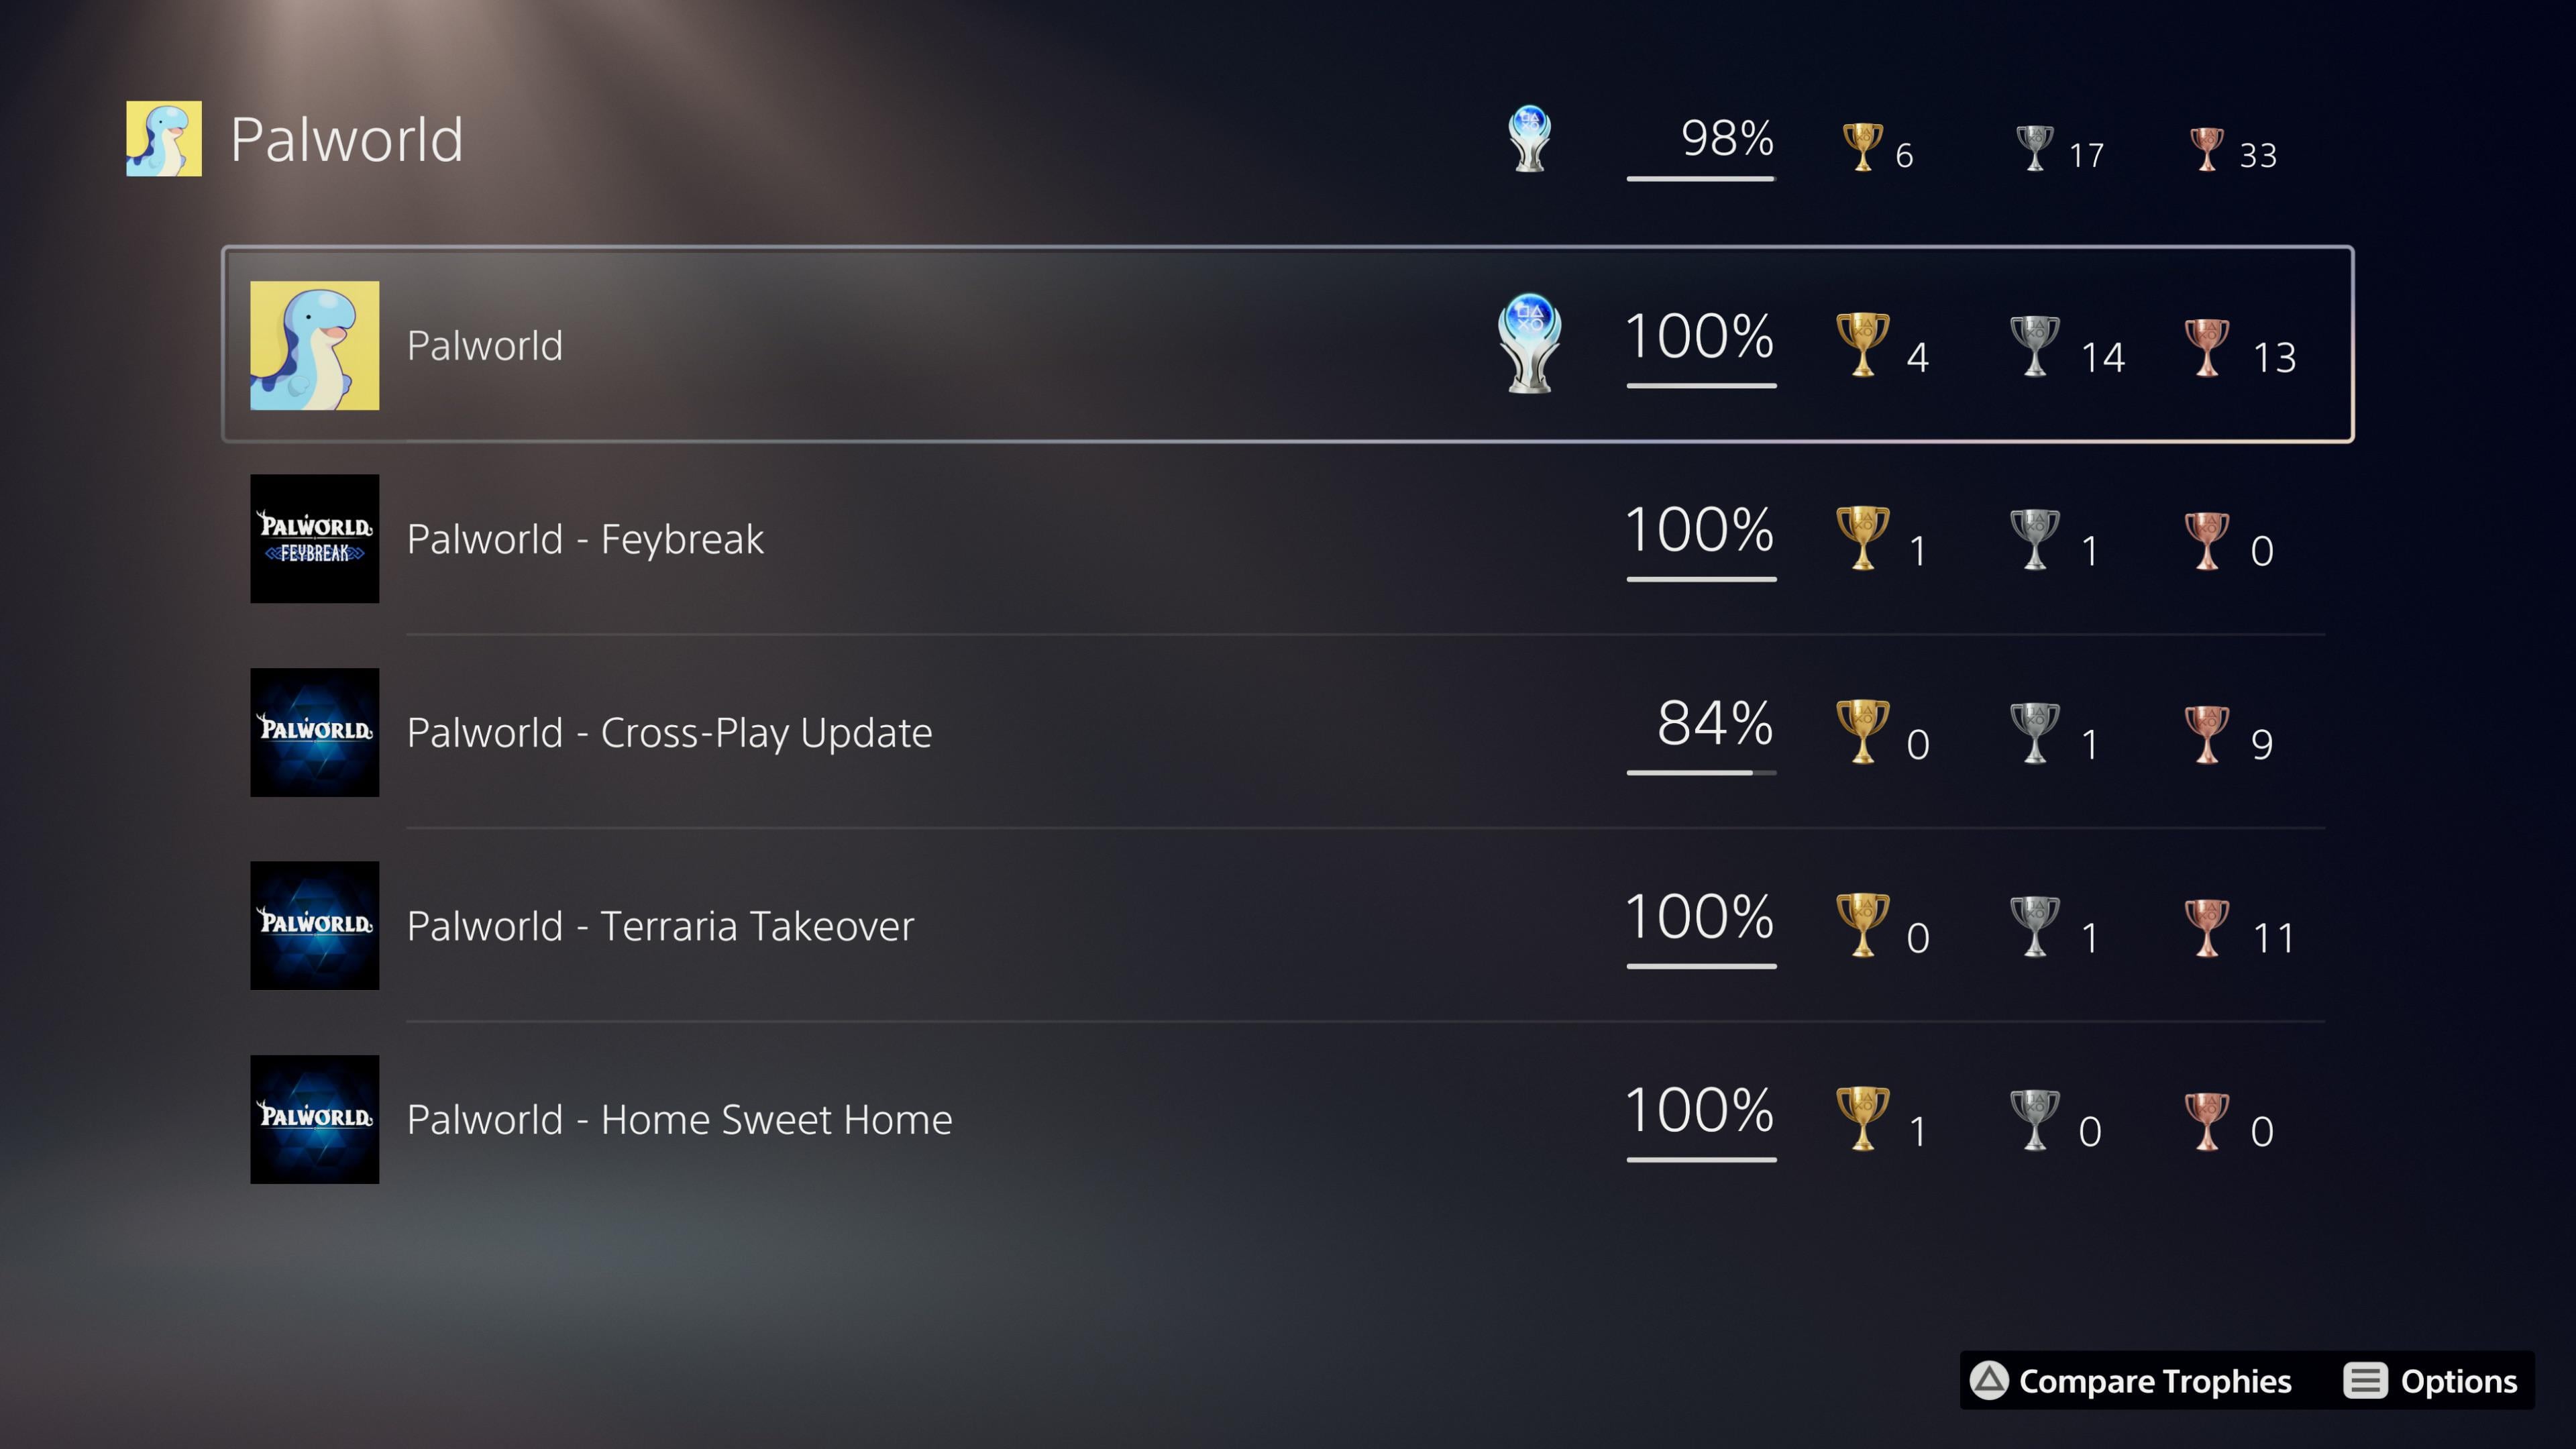The width and height of the screenshot is (2576, 1449).
Task: Click the header platinum trophy icon
Action: pos(1529,139)
